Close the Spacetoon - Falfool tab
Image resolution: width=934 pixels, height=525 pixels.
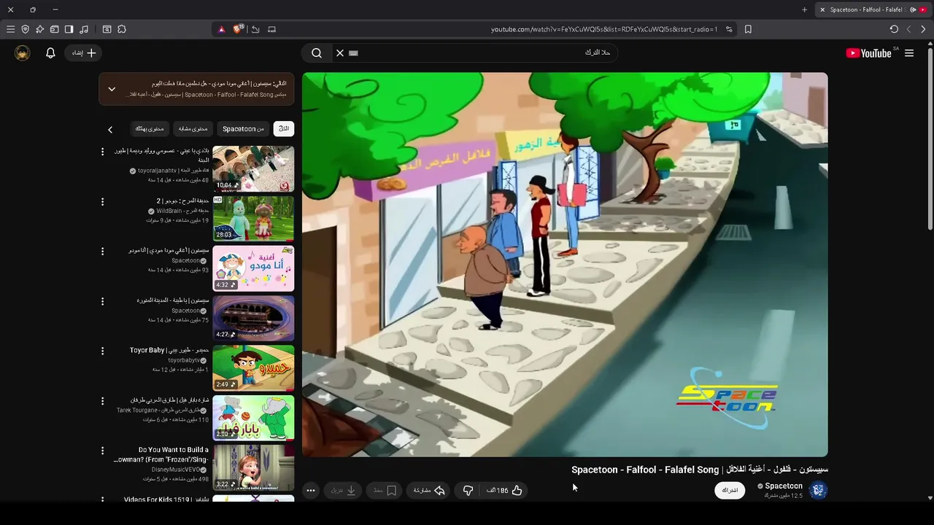coord(822,9)
